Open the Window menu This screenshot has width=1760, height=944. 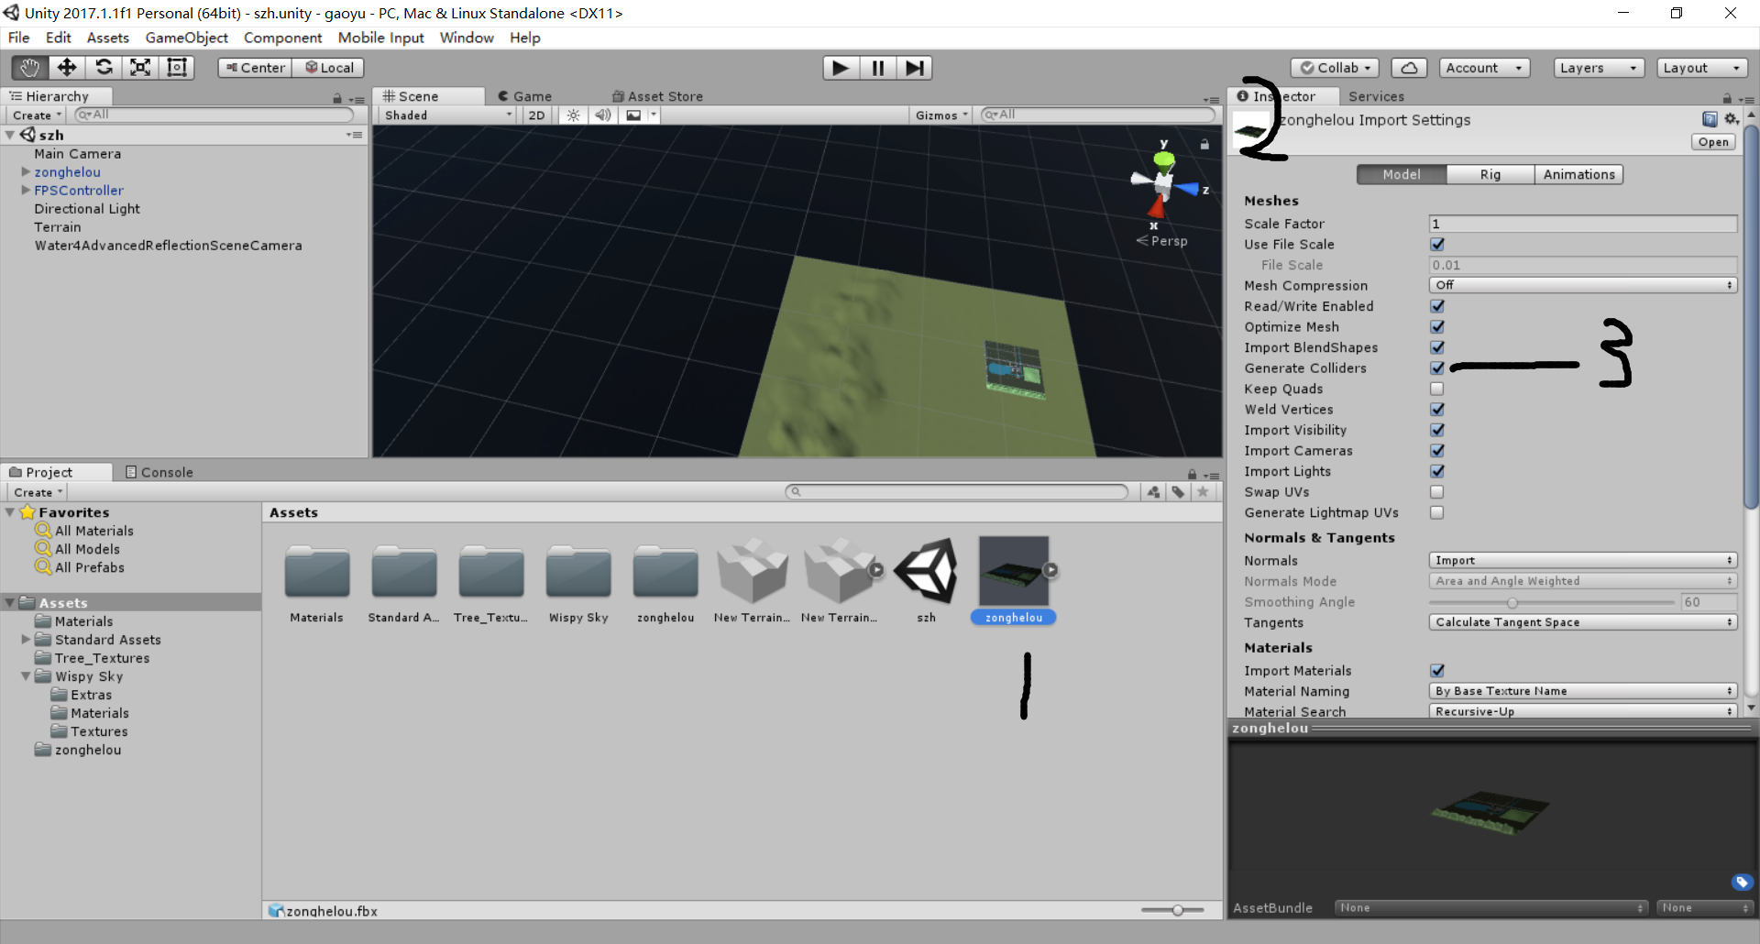click(x=467, y=38)
